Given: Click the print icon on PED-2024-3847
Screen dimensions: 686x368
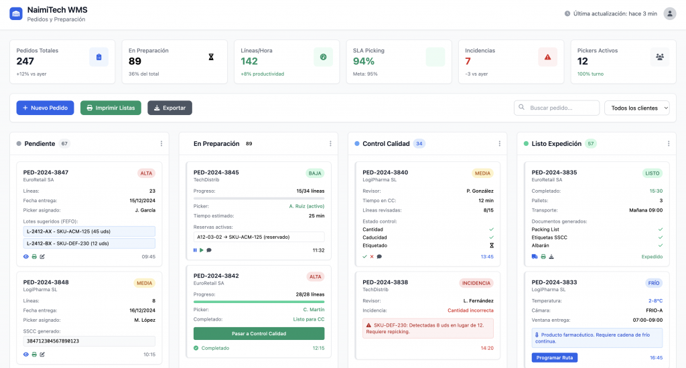Looking at the screenshot, I should [34, 256].
